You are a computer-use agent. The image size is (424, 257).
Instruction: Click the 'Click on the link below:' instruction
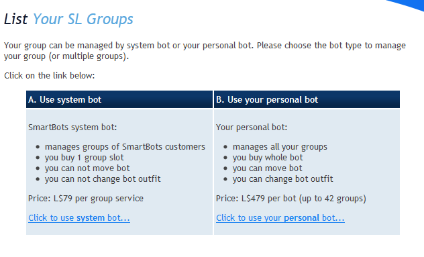pos(50,75)
